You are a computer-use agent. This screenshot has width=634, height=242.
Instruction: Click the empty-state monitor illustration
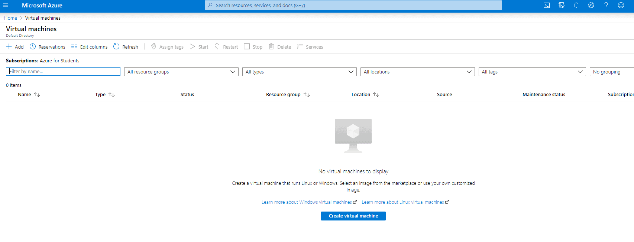(x=353, y=136)
